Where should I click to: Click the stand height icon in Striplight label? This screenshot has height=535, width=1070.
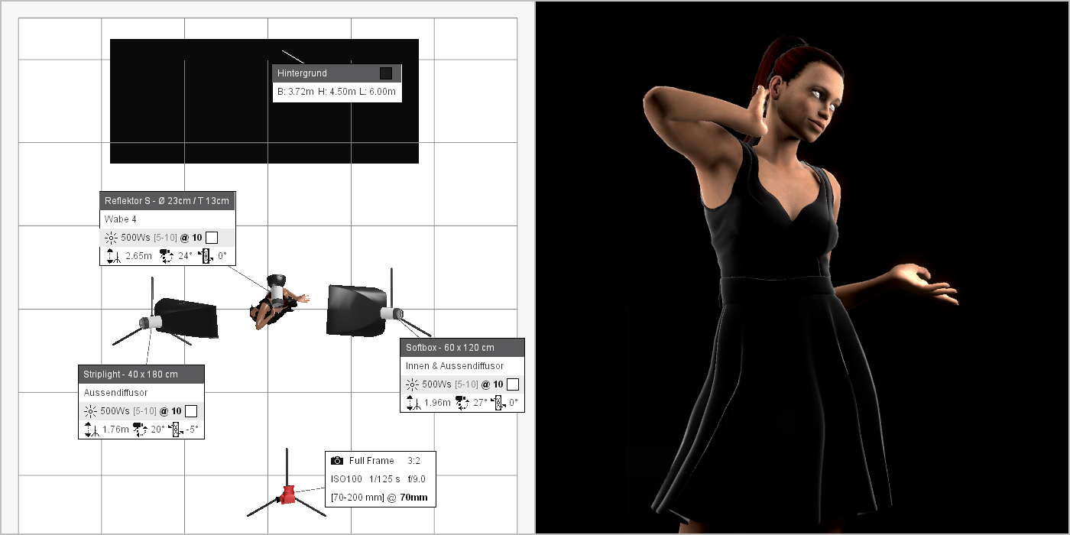pyautogui.click(x=91, y=430)
